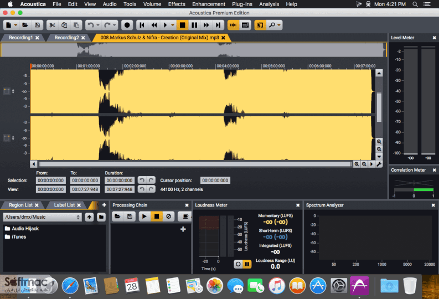Click the Record button in the toolbar
This screenshot has height=299, width=439.
127,25
